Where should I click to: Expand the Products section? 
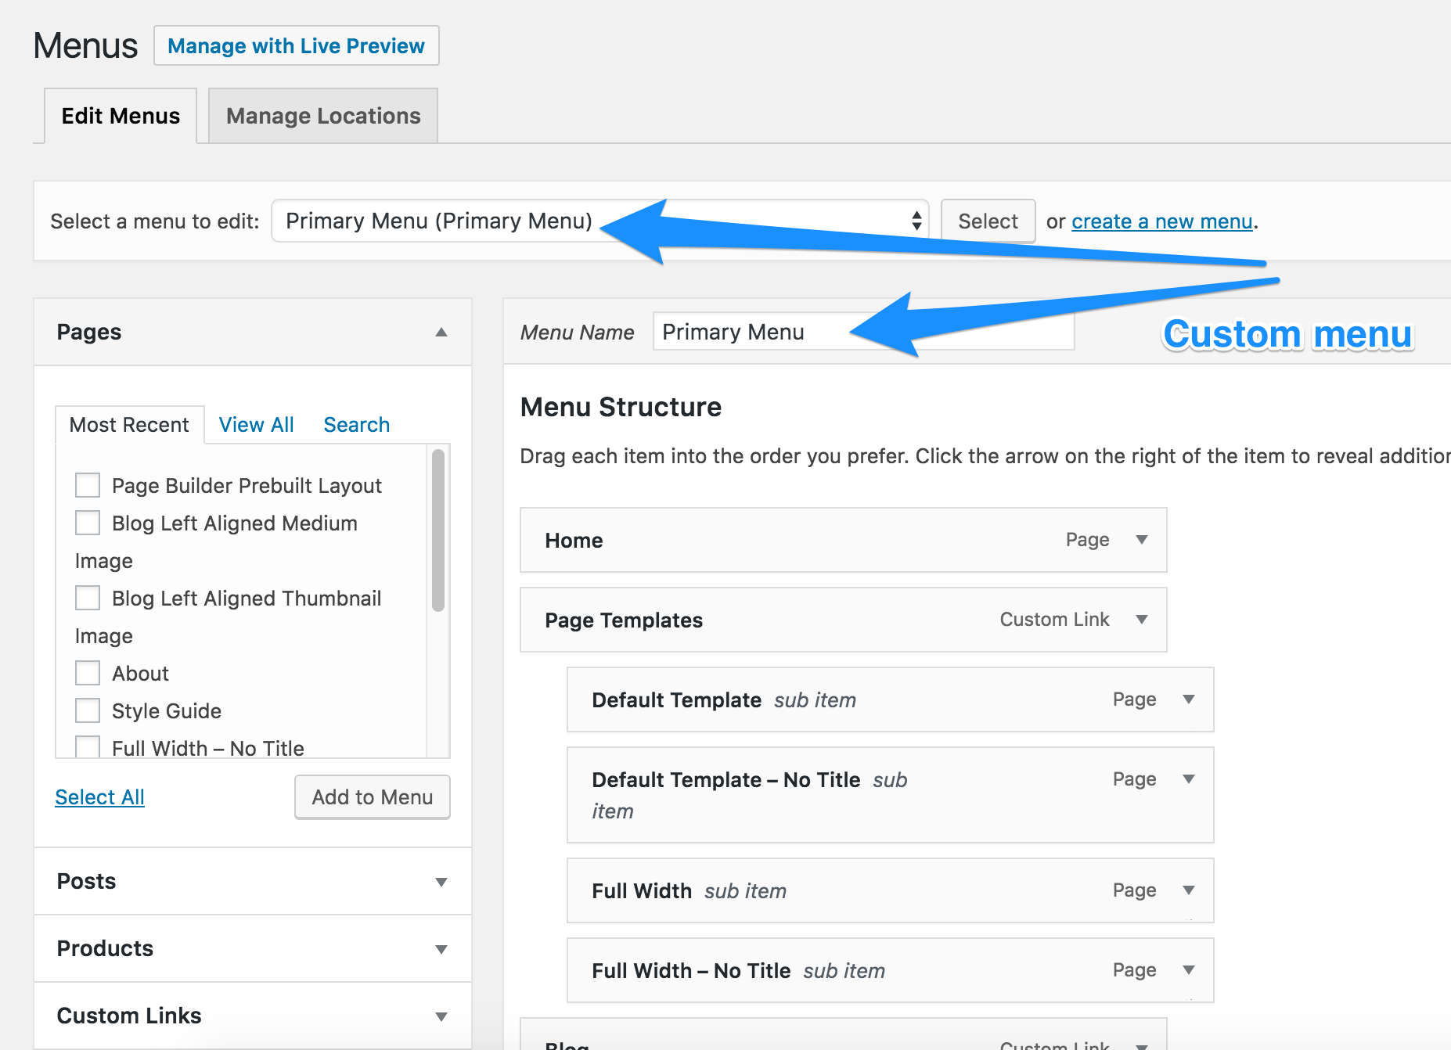pos(441,949)
